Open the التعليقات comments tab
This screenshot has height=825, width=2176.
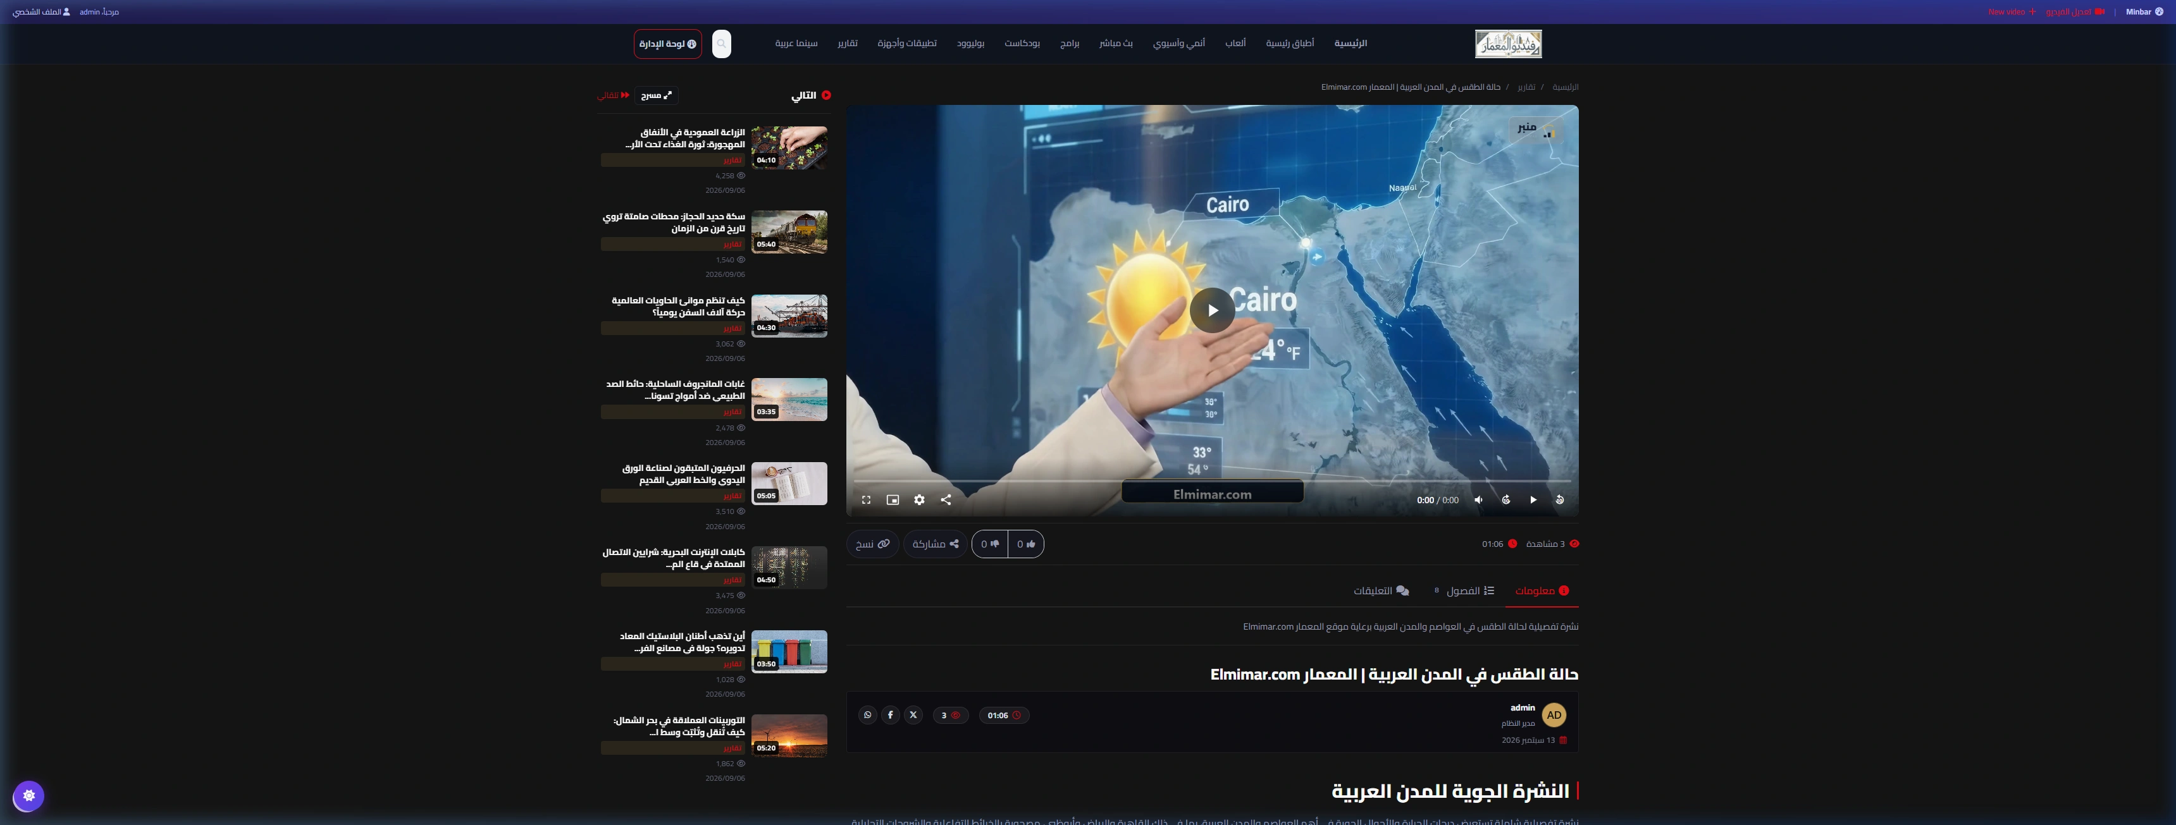click(x=1381, y=591)
